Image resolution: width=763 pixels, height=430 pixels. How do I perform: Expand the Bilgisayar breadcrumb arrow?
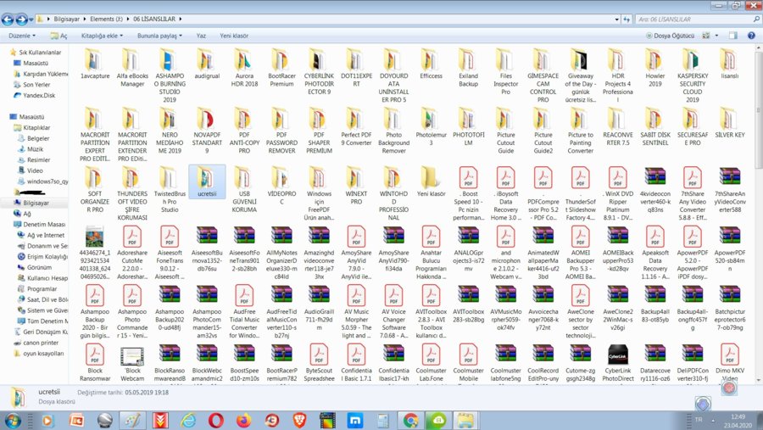tap(85, 19)
